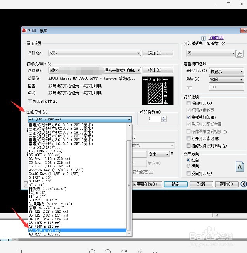Select C5 Env. (162 x 229 mm)
Image resolution: width=247 pixels, height=253 pixels.
point(77,162)
